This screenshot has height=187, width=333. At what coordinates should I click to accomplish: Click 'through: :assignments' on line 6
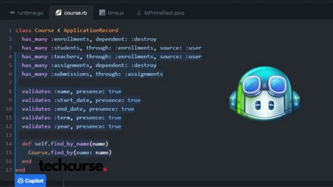(x=129, y=74)
